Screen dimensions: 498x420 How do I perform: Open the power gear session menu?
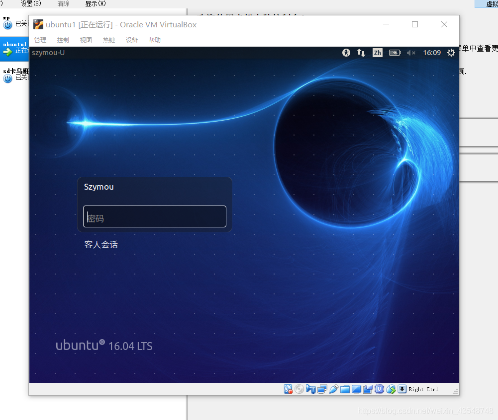[451, 53]
